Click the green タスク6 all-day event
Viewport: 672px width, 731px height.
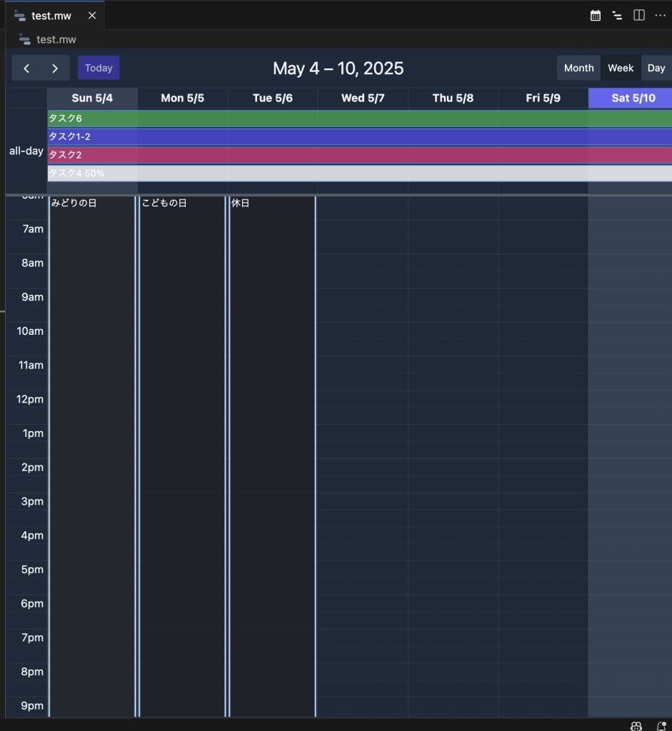coord(357,119)
